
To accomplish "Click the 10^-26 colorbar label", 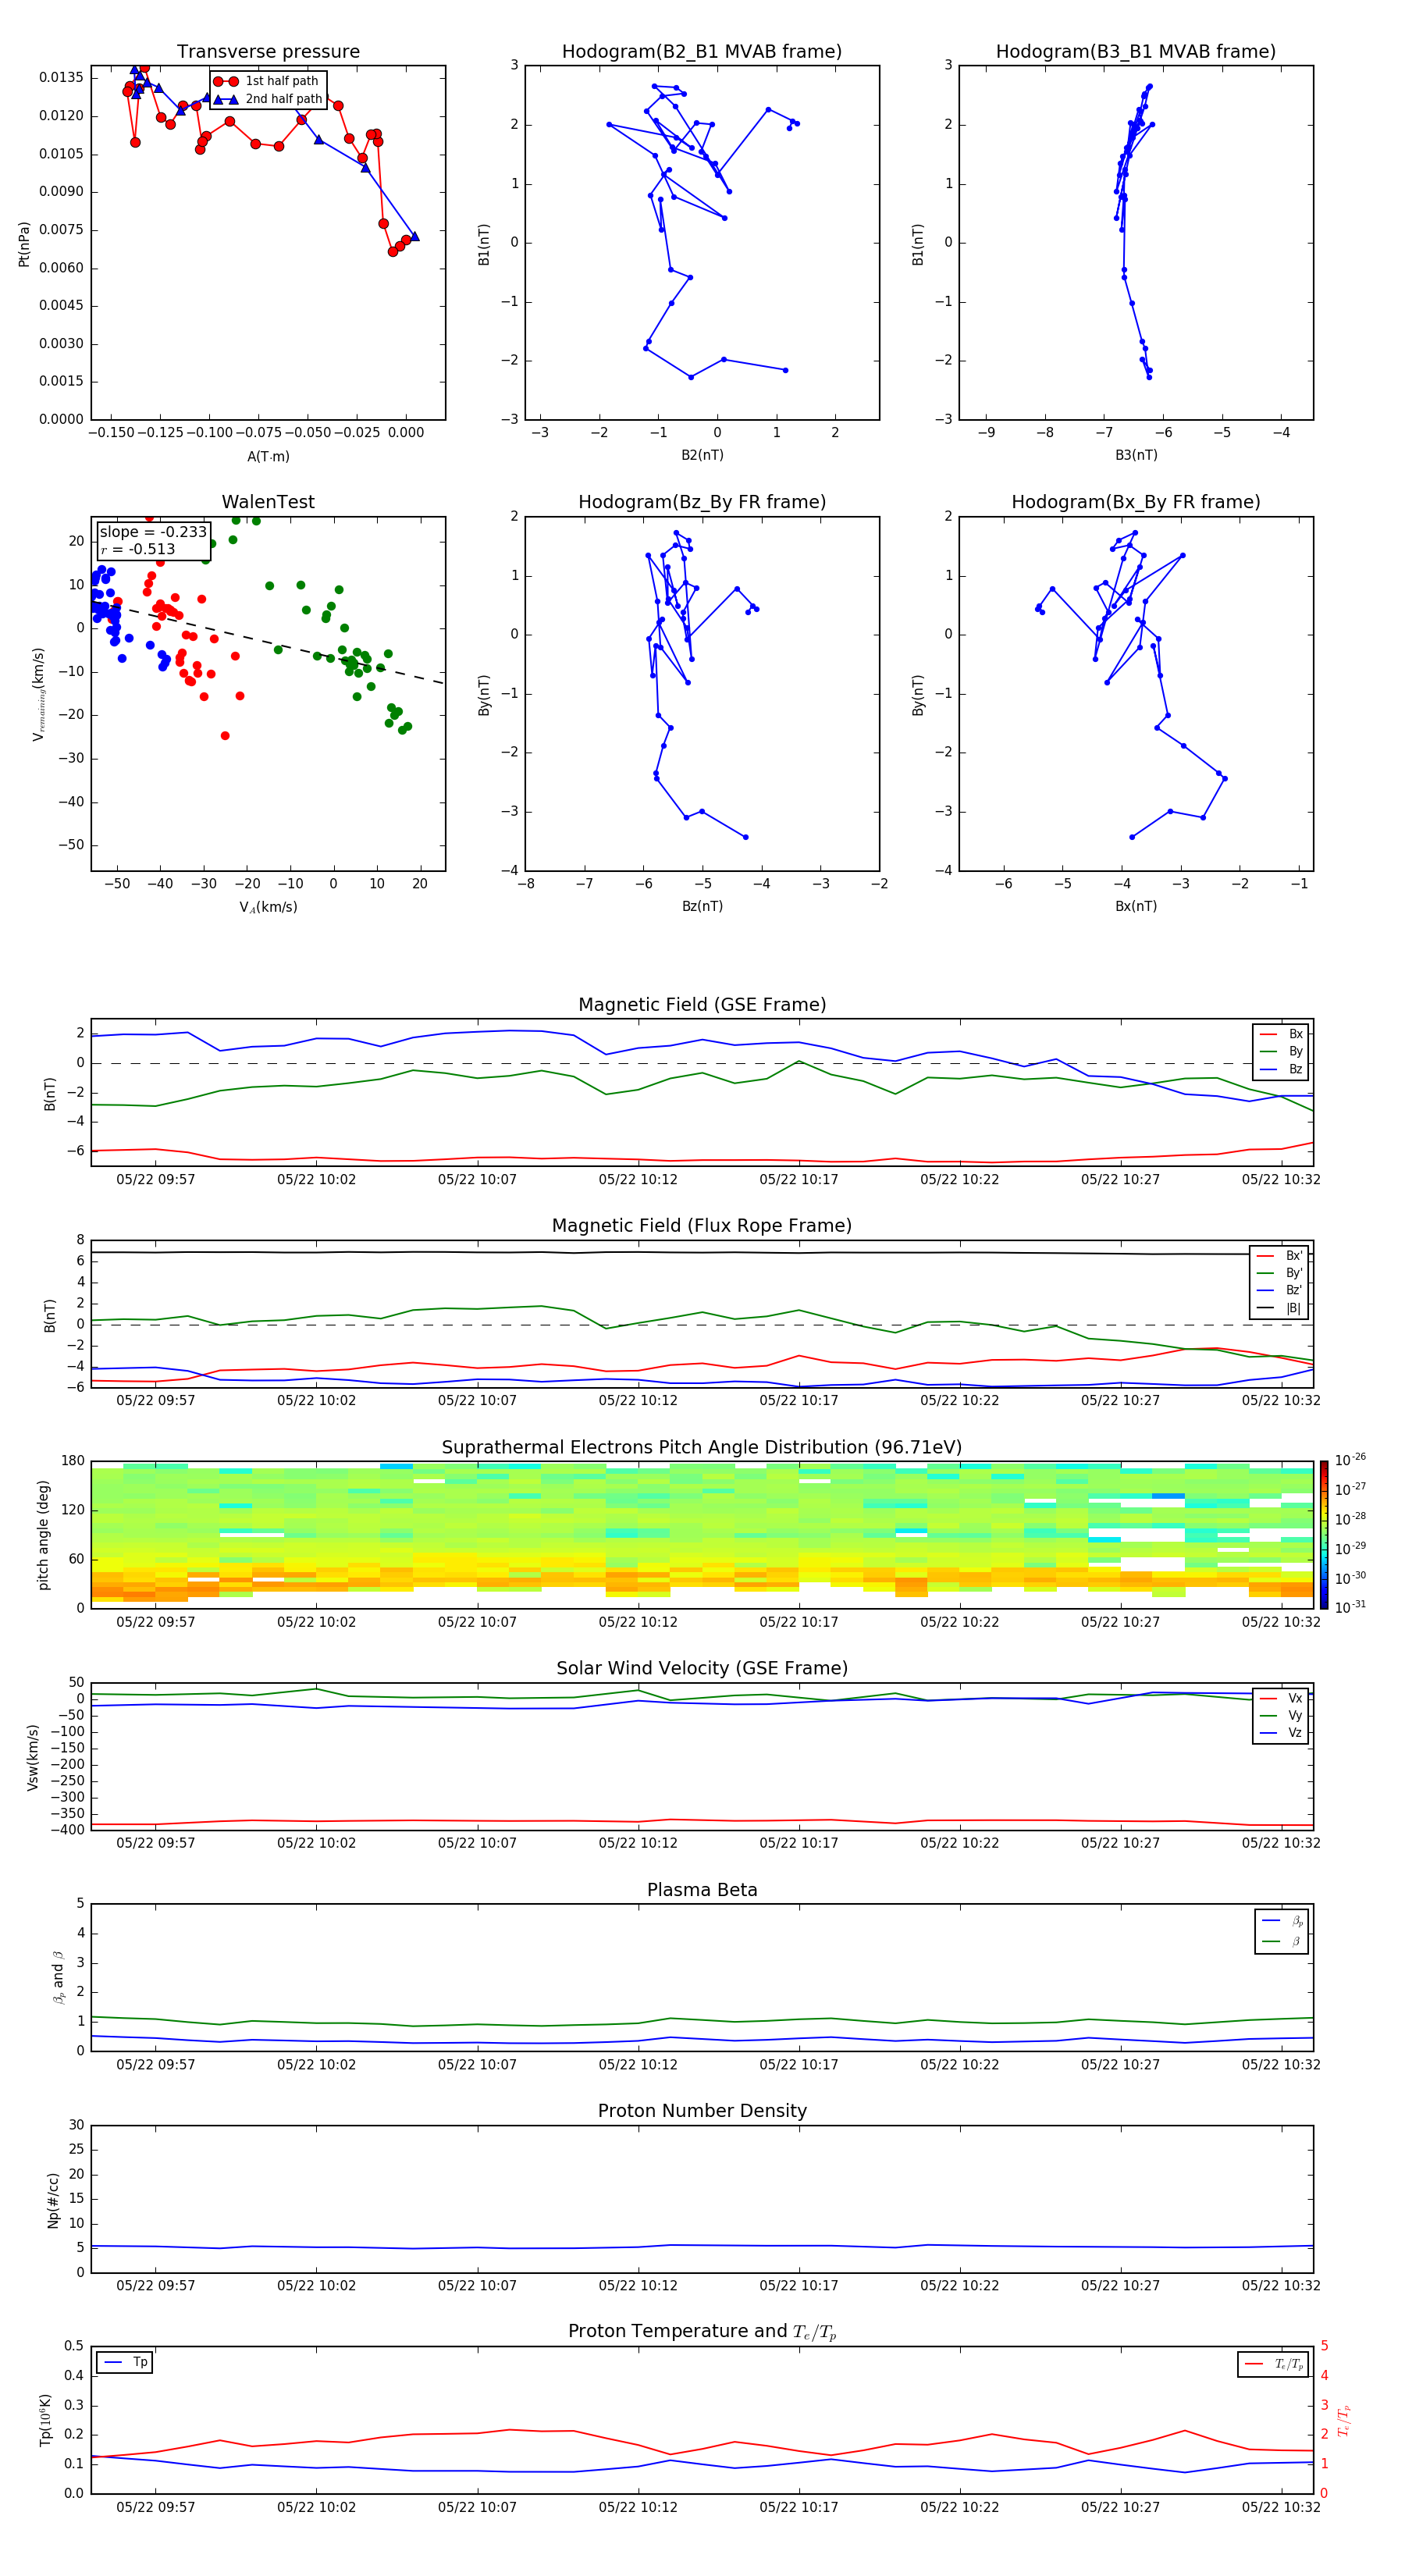I will [x=1350, y=1460].
